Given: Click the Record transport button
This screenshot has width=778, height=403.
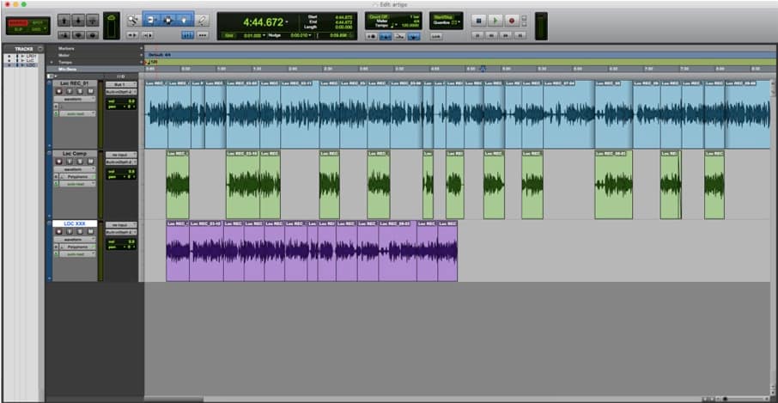Looking at the screenshot, I should (512, 20).
